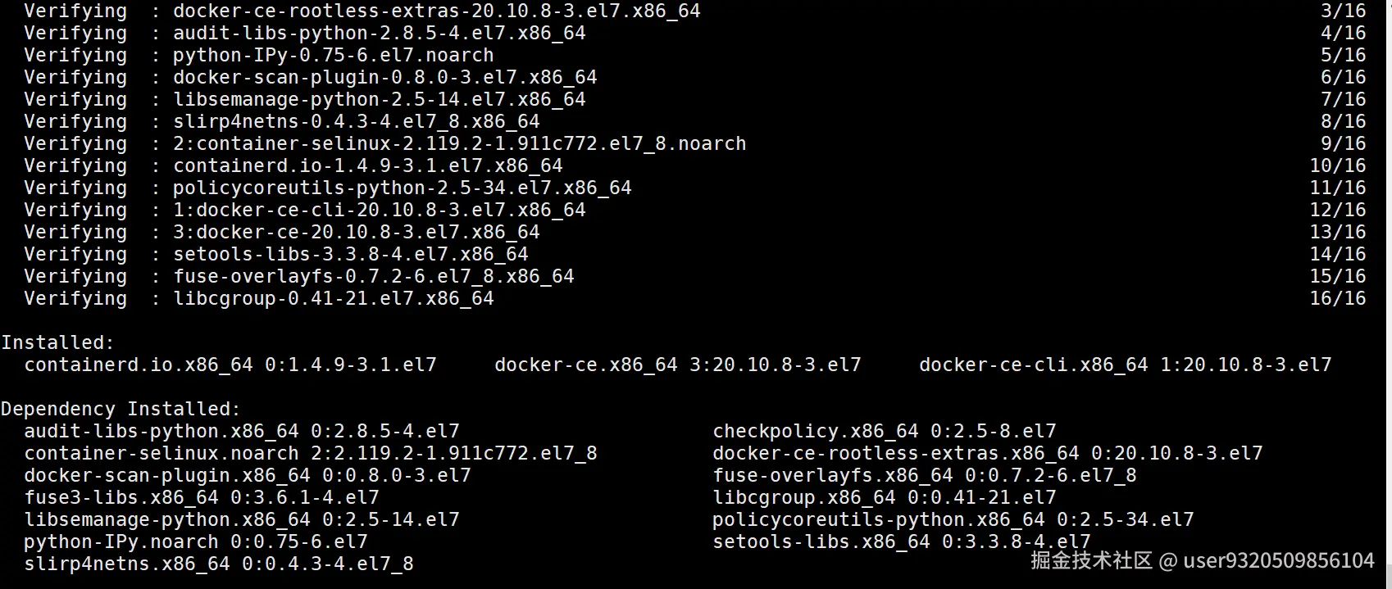Screen dimensions: 1392x589
Task: Click the 'Installed:' heading text
Action: coord(57,342)
